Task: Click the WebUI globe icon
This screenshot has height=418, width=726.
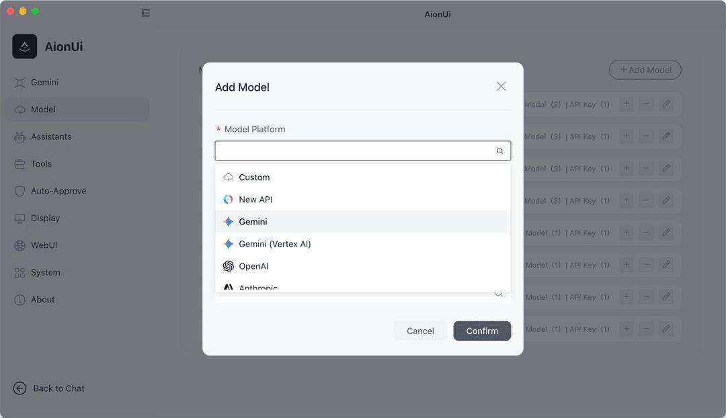Action: (19, 245)
